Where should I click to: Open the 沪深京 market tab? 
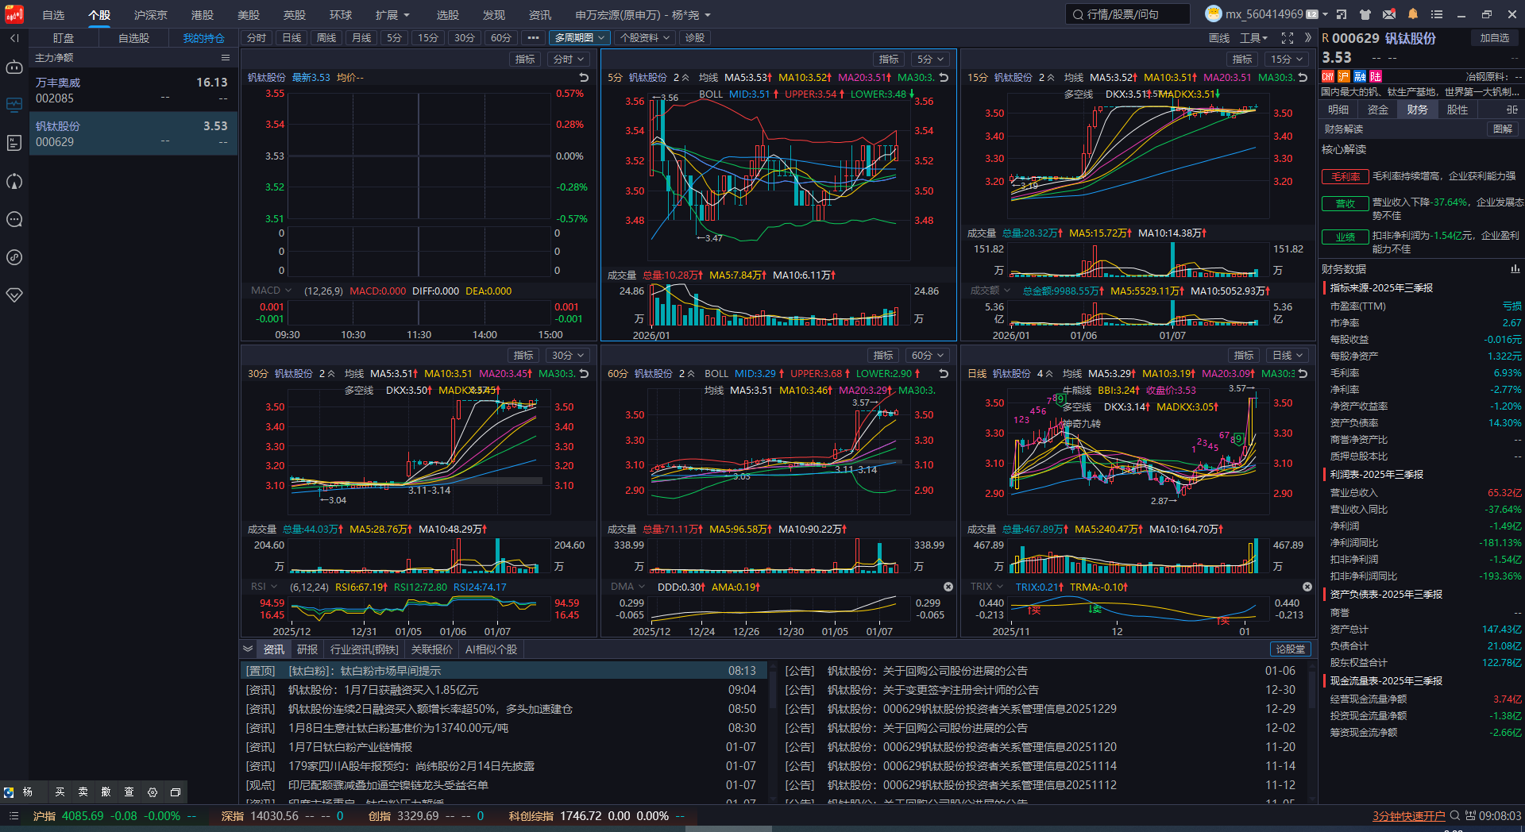point(151,15)
